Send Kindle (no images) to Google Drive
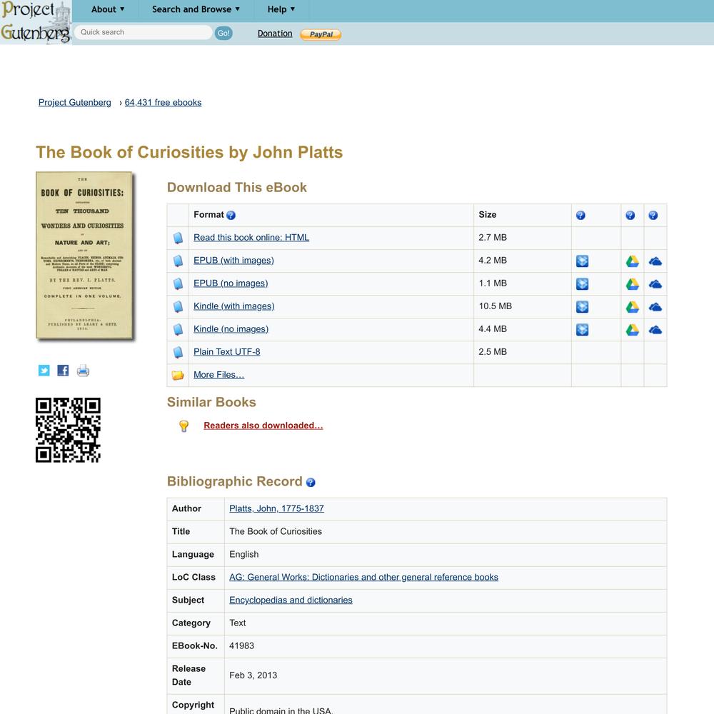This screenshot has height=714, width=714. (x=633, y=330)
